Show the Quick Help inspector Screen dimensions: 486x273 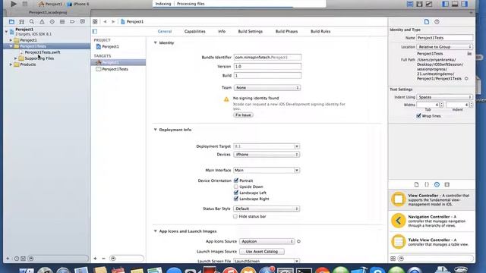[437, 22]
